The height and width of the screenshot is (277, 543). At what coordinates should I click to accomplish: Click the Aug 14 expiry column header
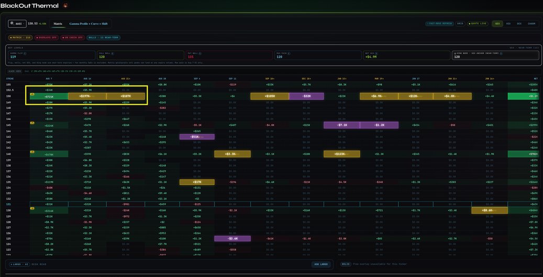[87, 79]
